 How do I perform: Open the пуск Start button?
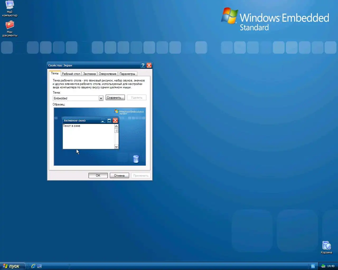[x=12, y=266]
